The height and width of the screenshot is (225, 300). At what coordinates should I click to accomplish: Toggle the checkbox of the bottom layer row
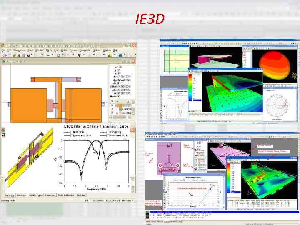click(112, 113)
